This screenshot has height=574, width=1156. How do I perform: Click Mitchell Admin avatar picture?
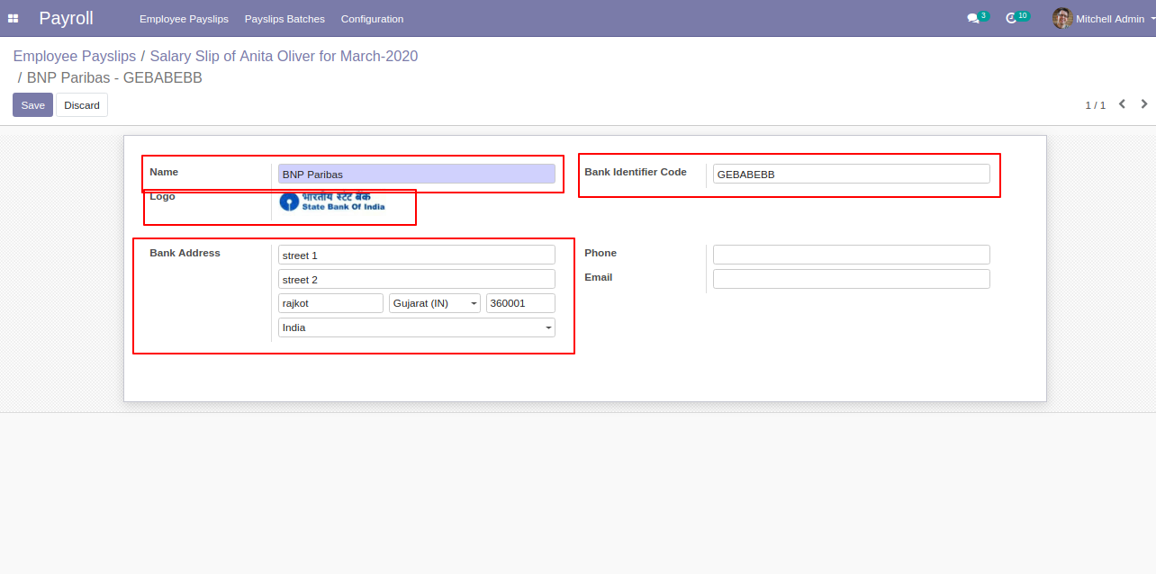(1062, 18)
